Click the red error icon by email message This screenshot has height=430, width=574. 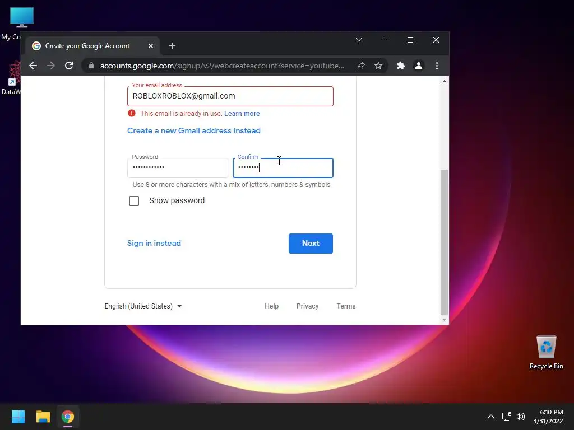coord(132,113)
